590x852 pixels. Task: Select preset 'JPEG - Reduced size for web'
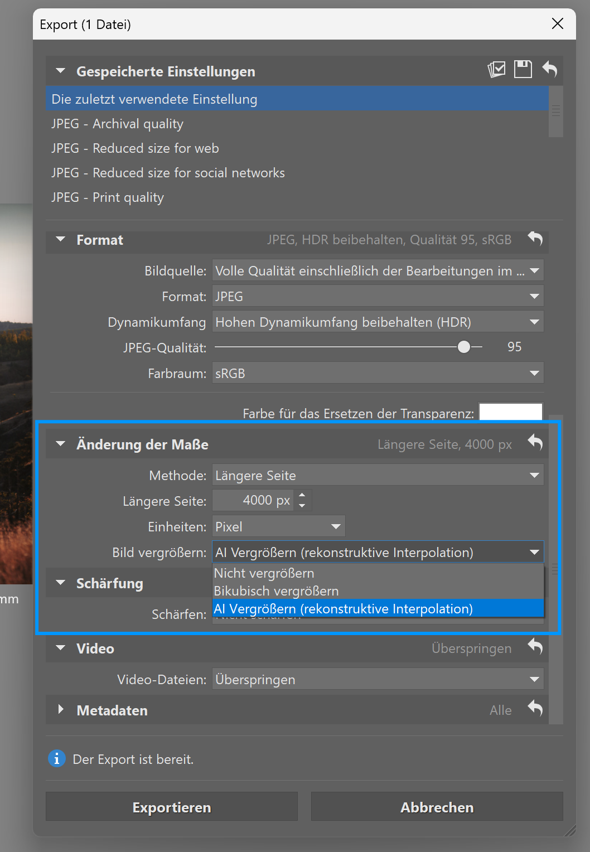(136, 148)
